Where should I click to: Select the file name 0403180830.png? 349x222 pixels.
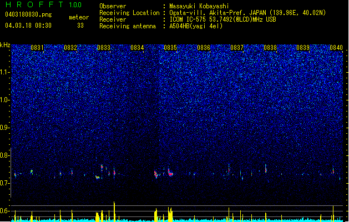point(28,14)
